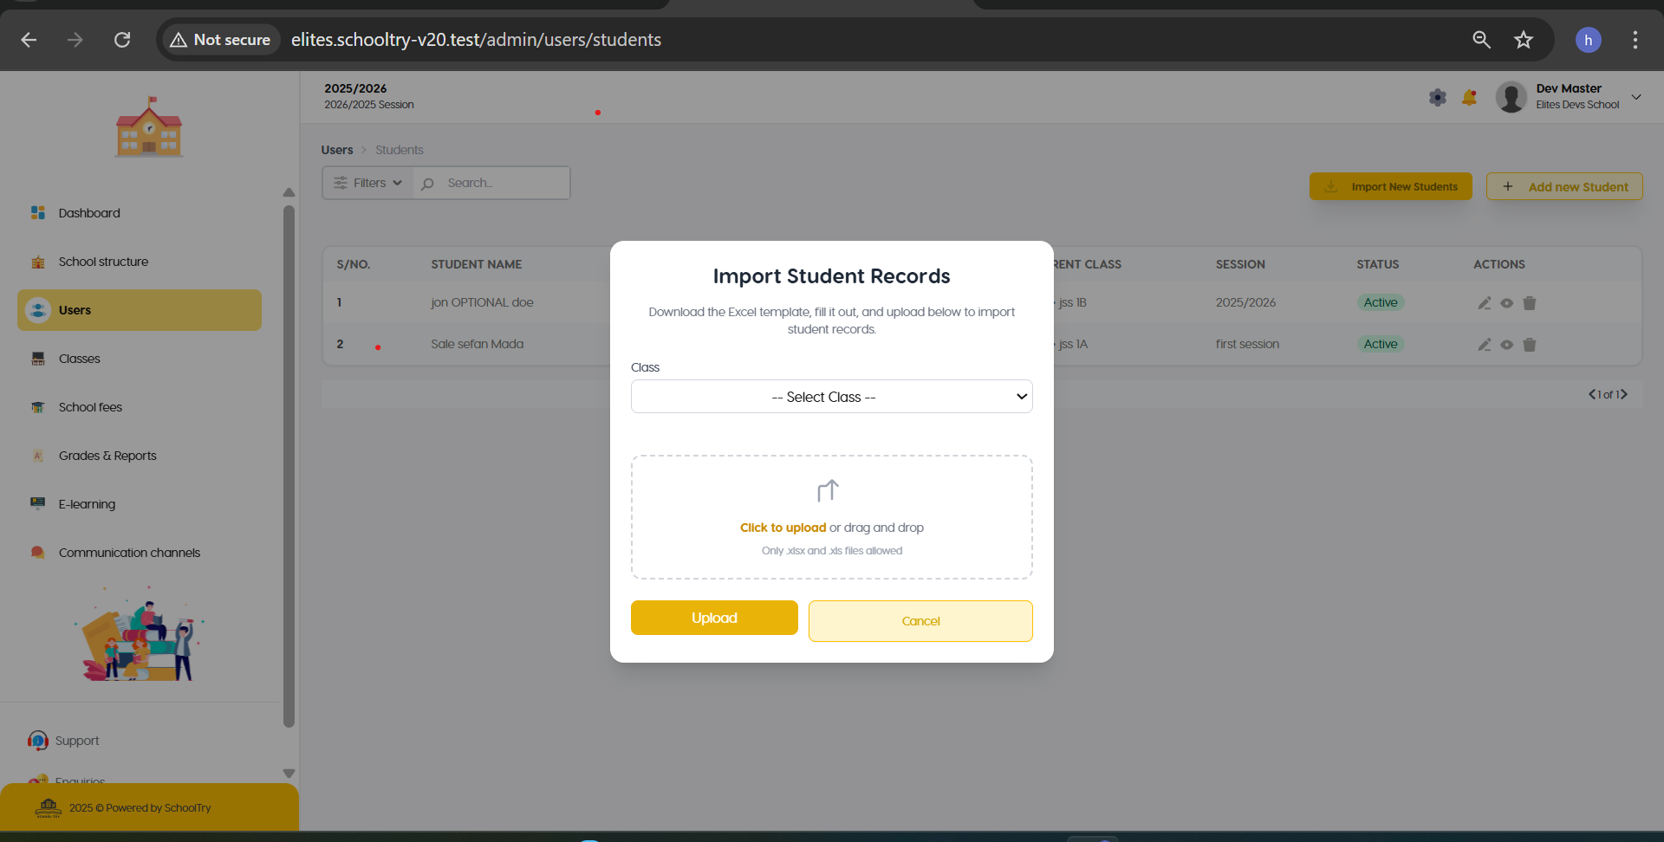This screenshot has height=842, width=1664.
Task: View jon OPTIONAL doe with the eye icon
Action: (1507, 303)
